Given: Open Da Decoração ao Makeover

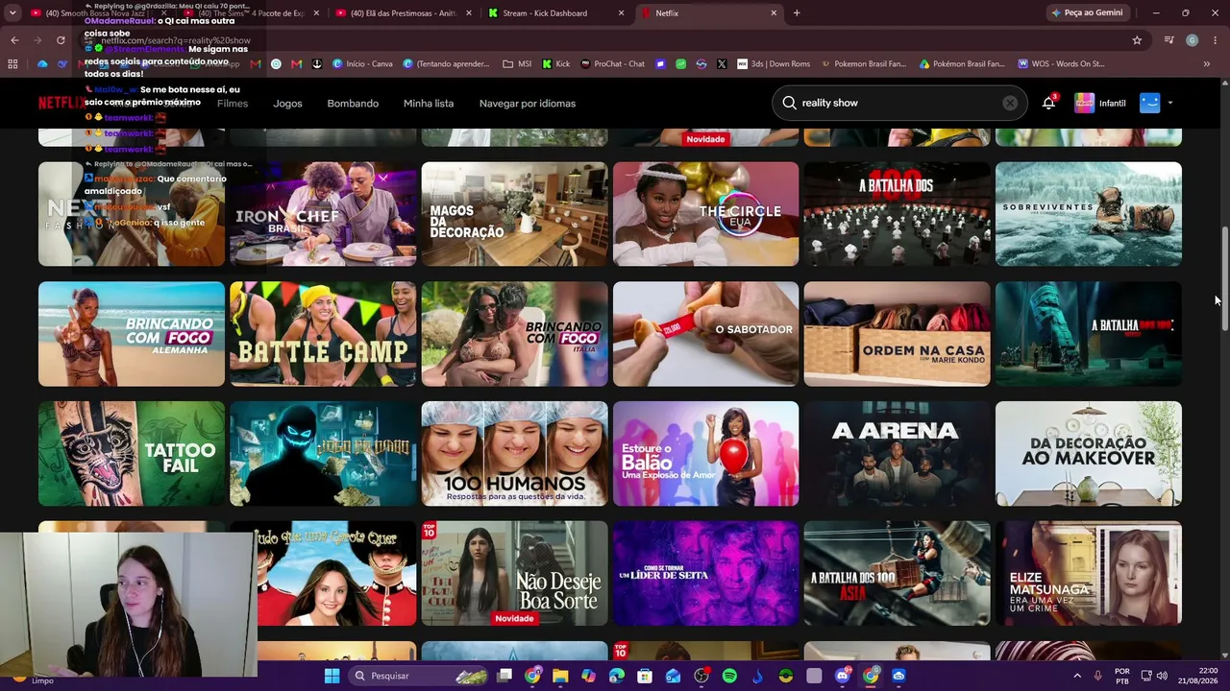Looking at the screenshot, I should 1089,453.
